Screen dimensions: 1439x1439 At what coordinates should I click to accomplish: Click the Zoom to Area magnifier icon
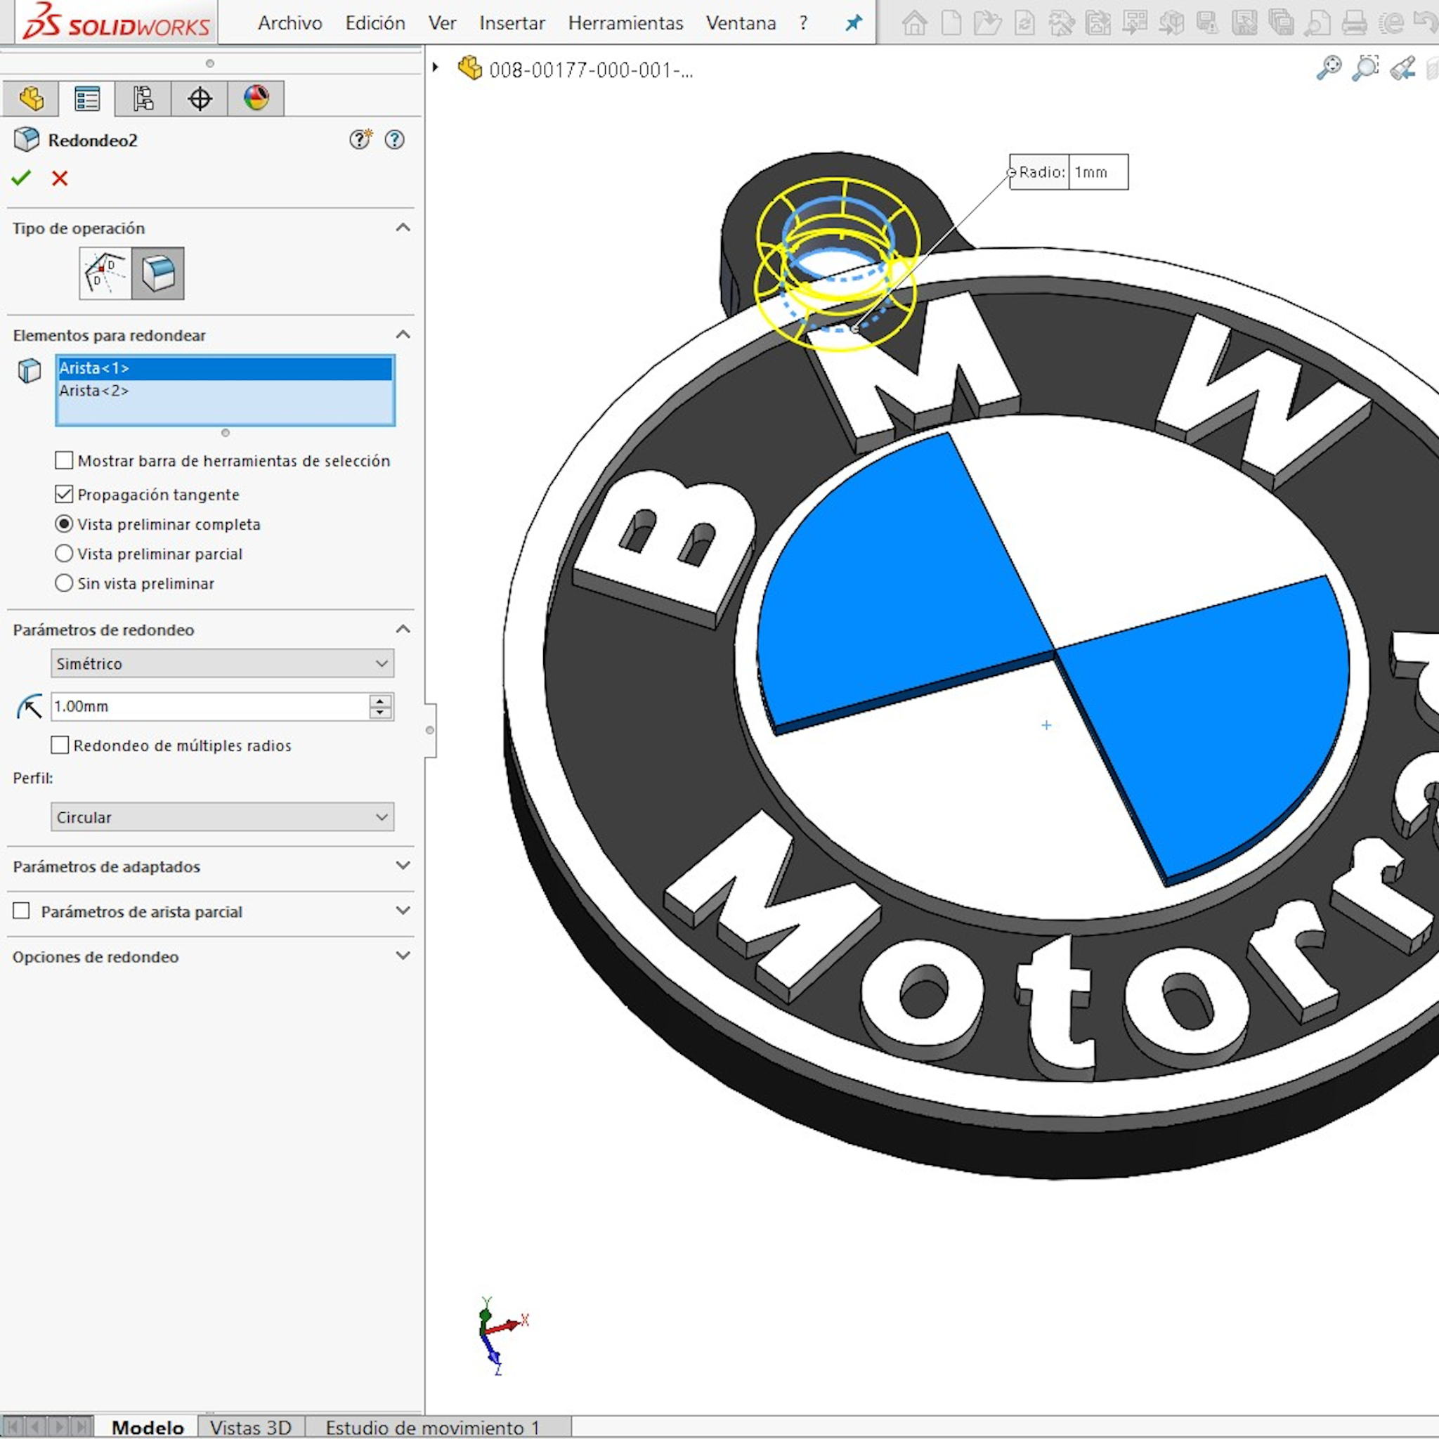coord(1365,69)
